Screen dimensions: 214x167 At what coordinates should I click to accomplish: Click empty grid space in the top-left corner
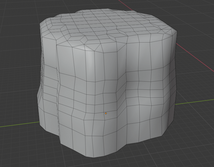[15, 15]
